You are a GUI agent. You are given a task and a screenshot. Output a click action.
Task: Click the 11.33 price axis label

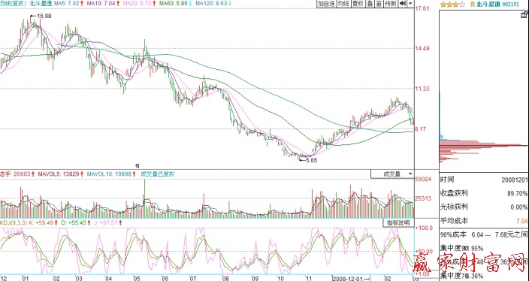coord(423,89)
